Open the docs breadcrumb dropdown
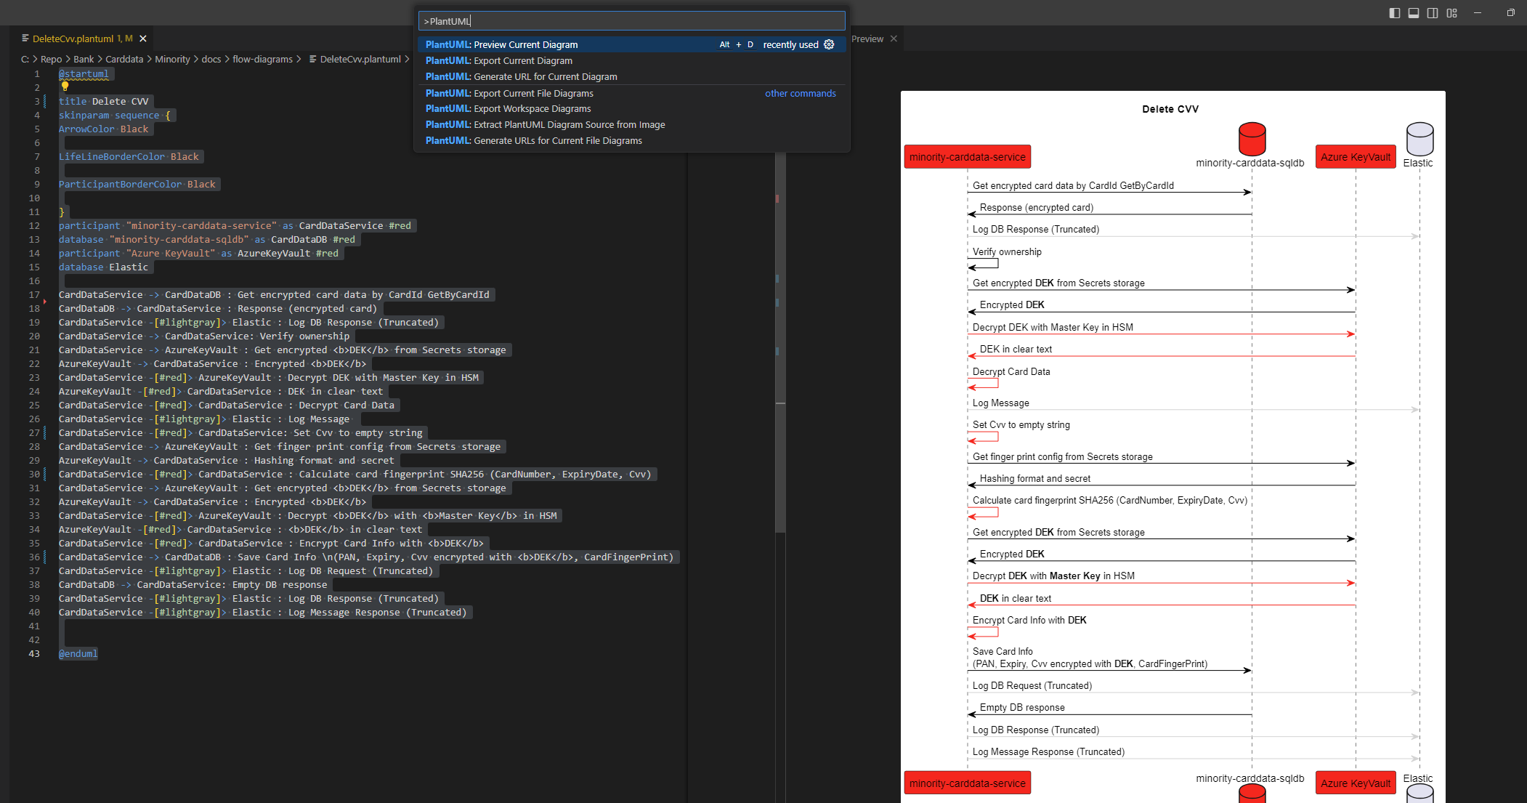The width and height of the screenshot is (1527, 803). (211, 60)
